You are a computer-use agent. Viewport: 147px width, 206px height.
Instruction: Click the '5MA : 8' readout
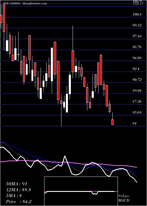(14, 196)
